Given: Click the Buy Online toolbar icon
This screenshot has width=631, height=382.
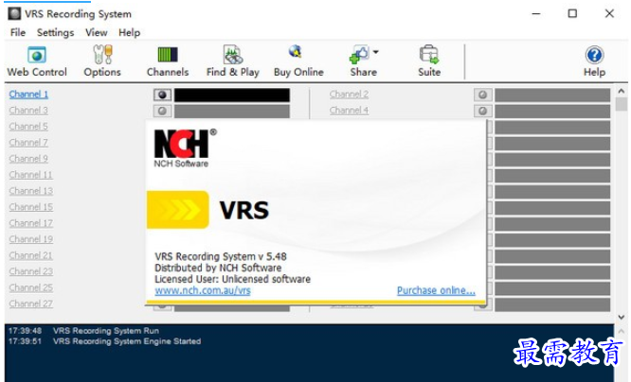Looking at the screenshot, I should pyautogui.click(x=298, y=61).
